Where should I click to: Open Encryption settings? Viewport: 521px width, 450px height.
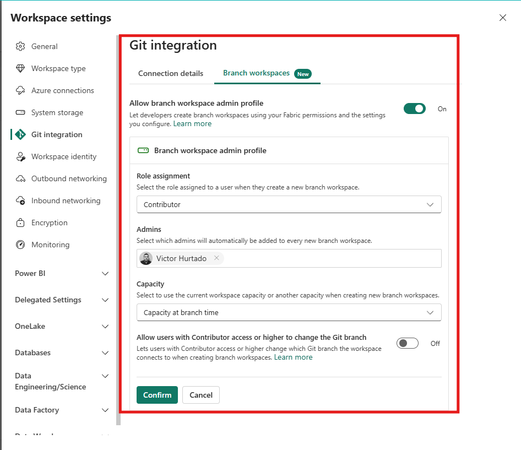coord(50,223)
